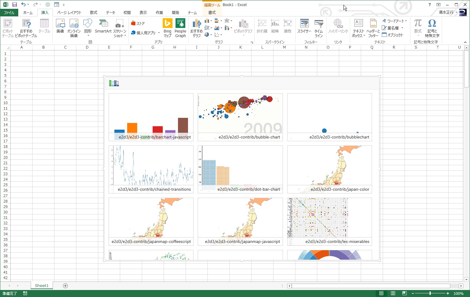Click おすすめピボットテーブル icon
The image size is (470, 297).
(x=26, y=28)
